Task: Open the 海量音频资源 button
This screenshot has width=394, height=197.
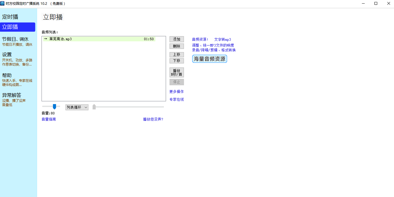Action: click(x=209, y=59)
